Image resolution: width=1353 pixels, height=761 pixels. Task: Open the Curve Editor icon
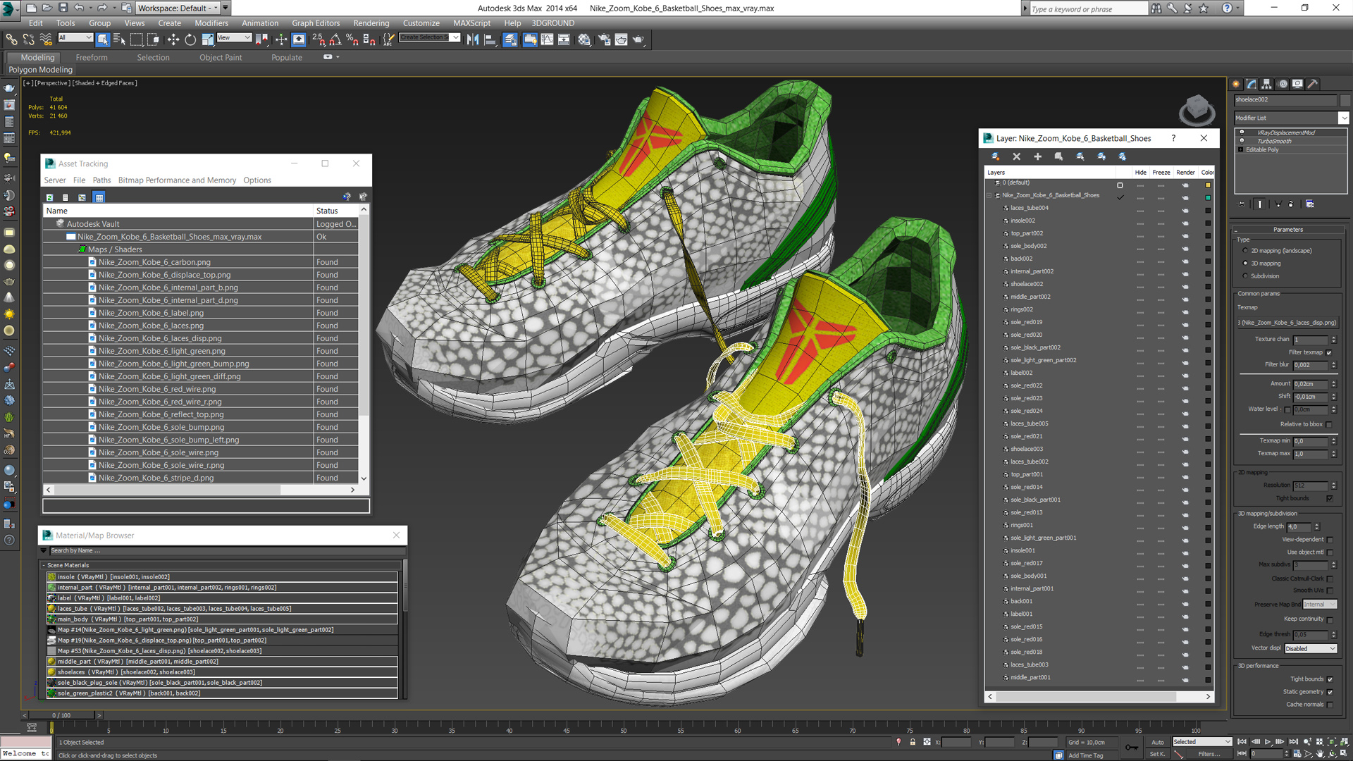[547, 39]
